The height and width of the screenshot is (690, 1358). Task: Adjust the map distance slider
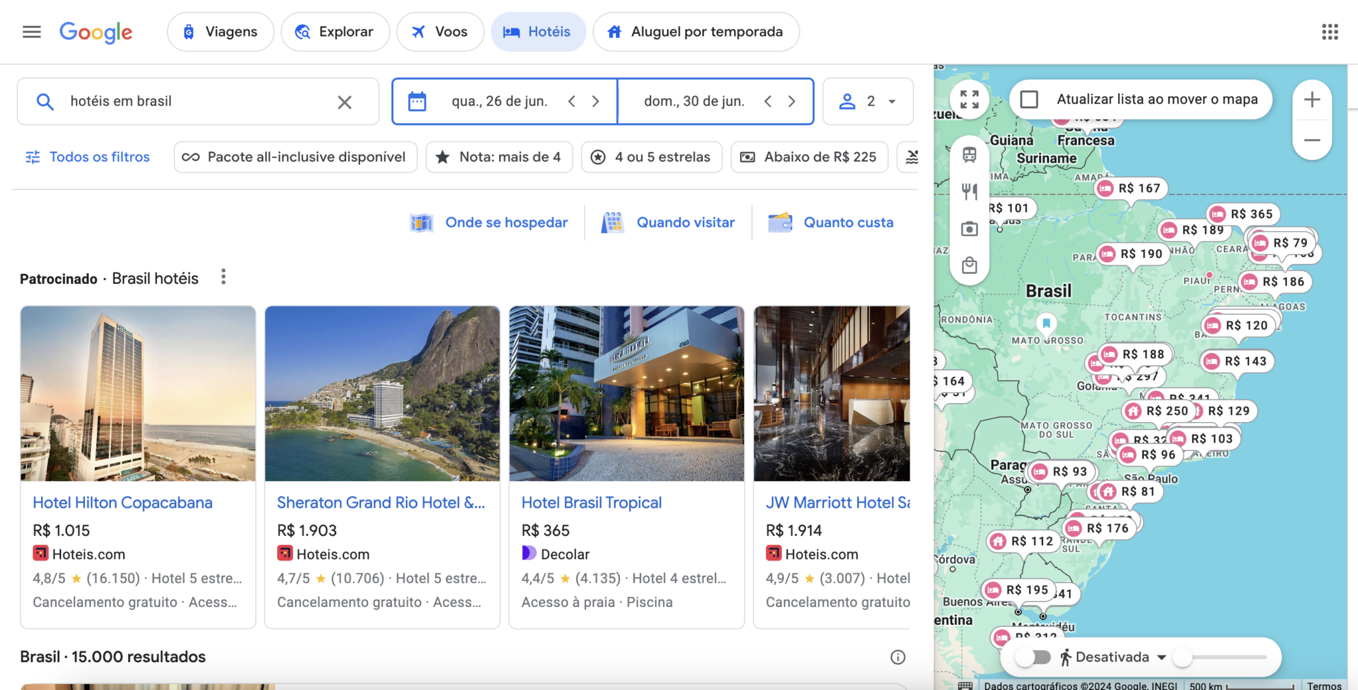(x=1220, y=657)
